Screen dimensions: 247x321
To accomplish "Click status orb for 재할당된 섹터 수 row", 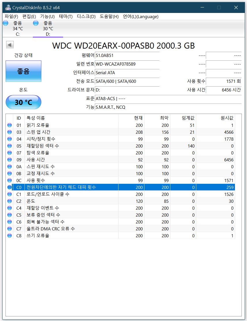I will click(x=10, y=146).
